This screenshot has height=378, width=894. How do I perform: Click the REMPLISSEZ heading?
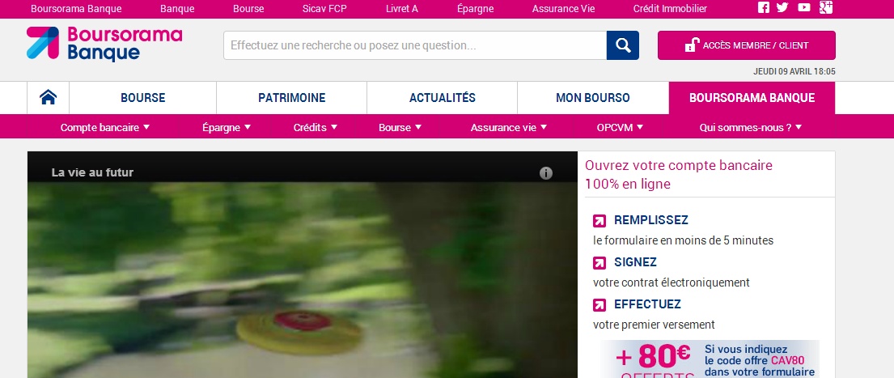pos(651,220)
